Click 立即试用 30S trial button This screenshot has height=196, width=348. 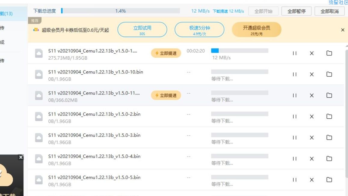(x=142, y=30)
